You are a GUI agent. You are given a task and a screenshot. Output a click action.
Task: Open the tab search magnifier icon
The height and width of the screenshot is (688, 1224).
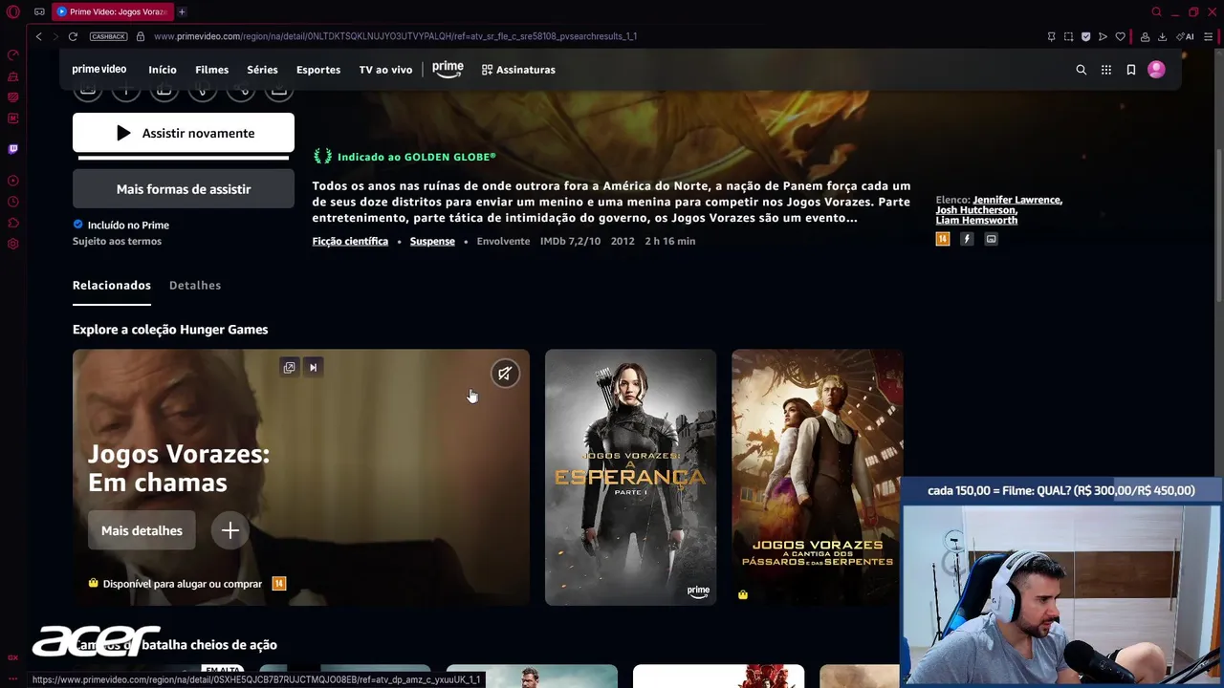[x=1156, y=11]
